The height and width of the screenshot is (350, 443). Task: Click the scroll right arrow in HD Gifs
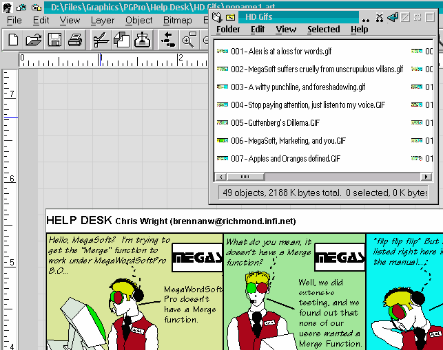(x=426, y=177)
